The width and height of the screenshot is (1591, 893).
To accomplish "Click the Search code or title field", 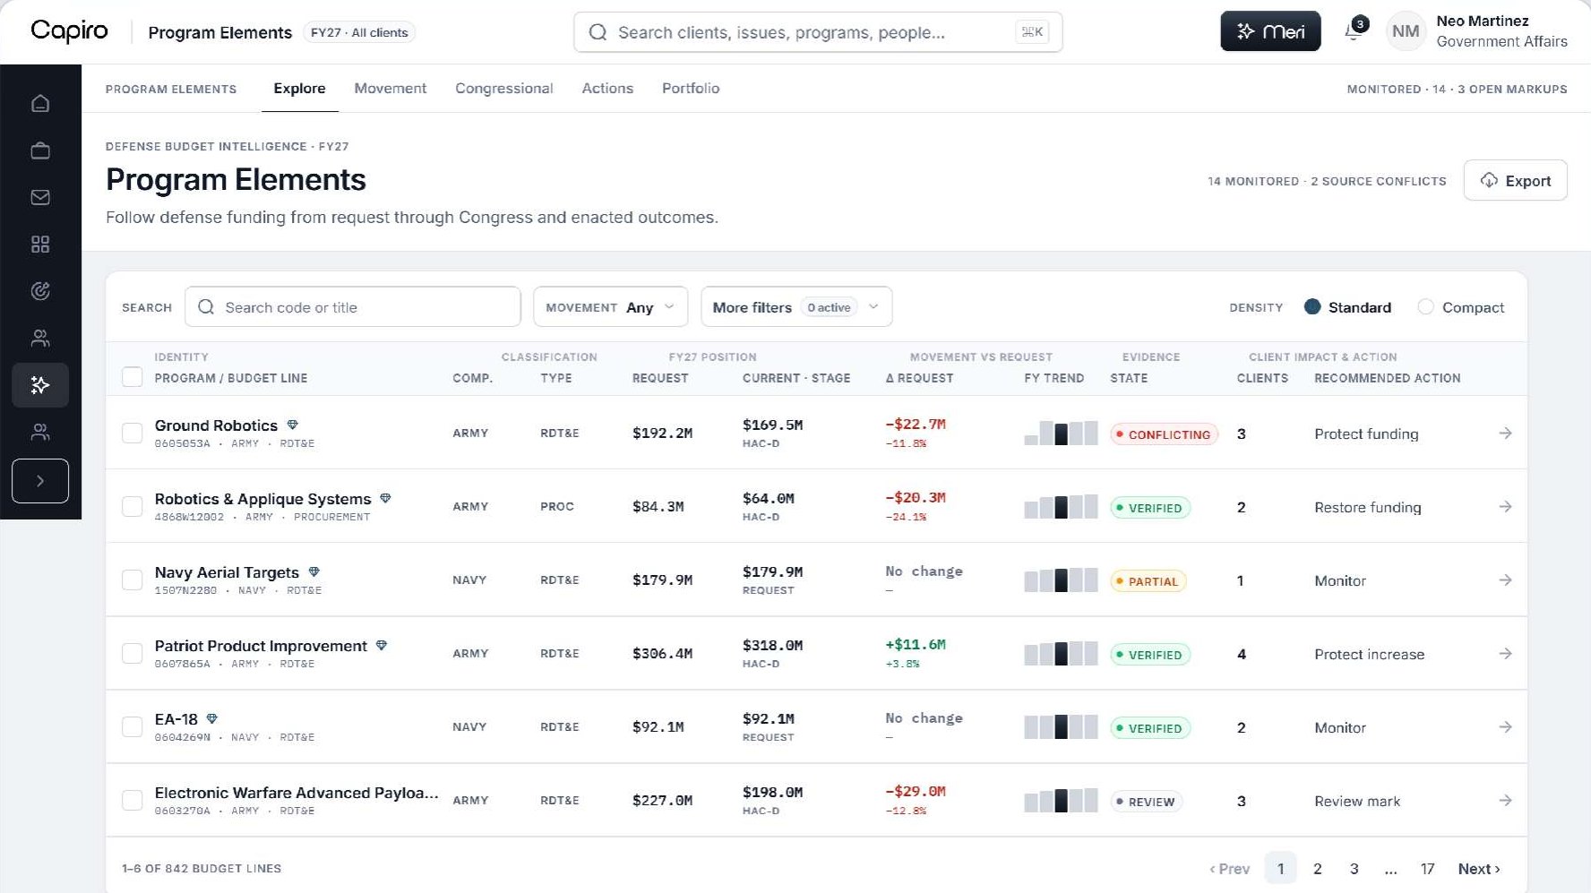I will pyautogui.click(x=353, y=307).
